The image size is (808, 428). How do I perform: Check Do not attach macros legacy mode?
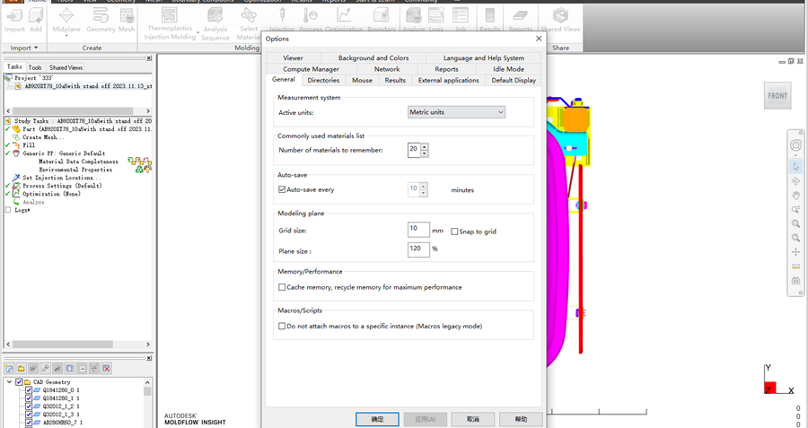click(282, 326)
